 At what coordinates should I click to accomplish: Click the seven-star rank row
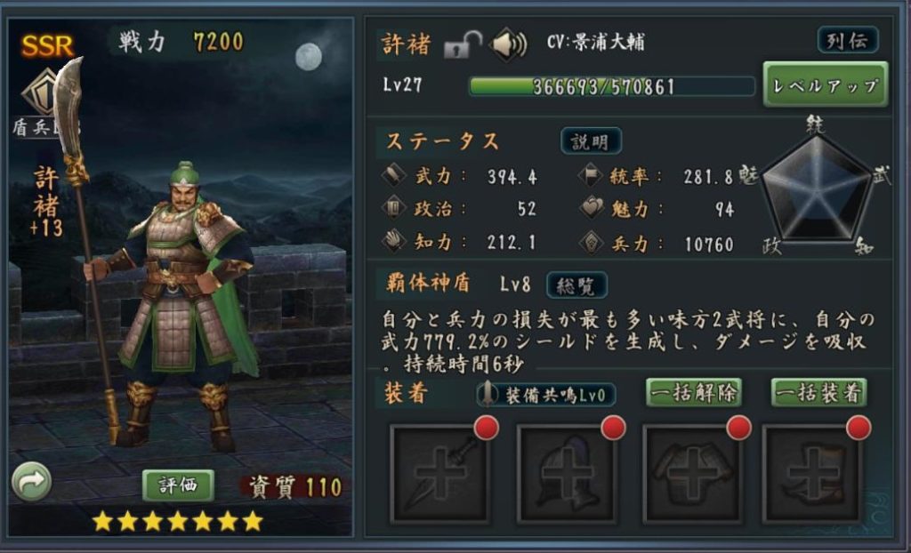point(178,521)
